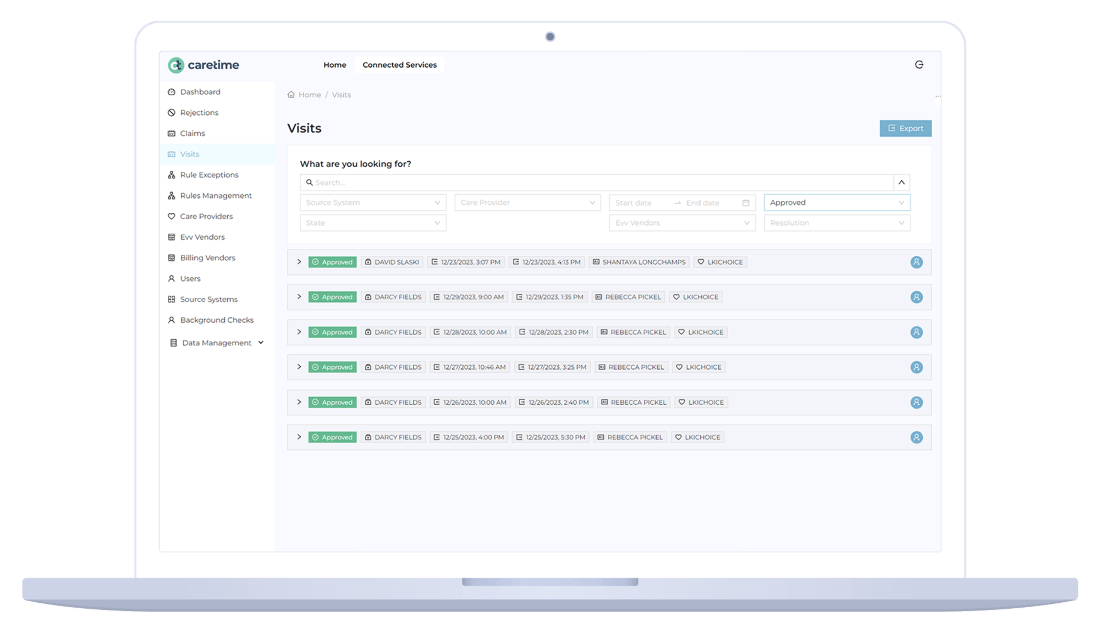Open the date range calendar icon
This screenshot has height=638, width=1100.
746,203
